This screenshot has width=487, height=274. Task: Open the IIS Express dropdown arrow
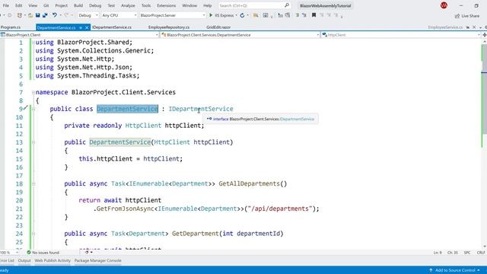click(237, 15)
